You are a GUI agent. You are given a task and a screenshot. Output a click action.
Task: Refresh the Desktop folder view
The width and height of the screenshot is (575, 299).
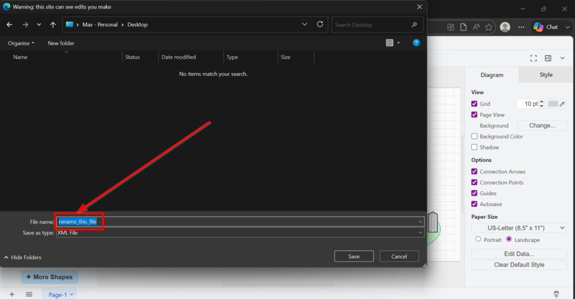[x=320, y=24]
